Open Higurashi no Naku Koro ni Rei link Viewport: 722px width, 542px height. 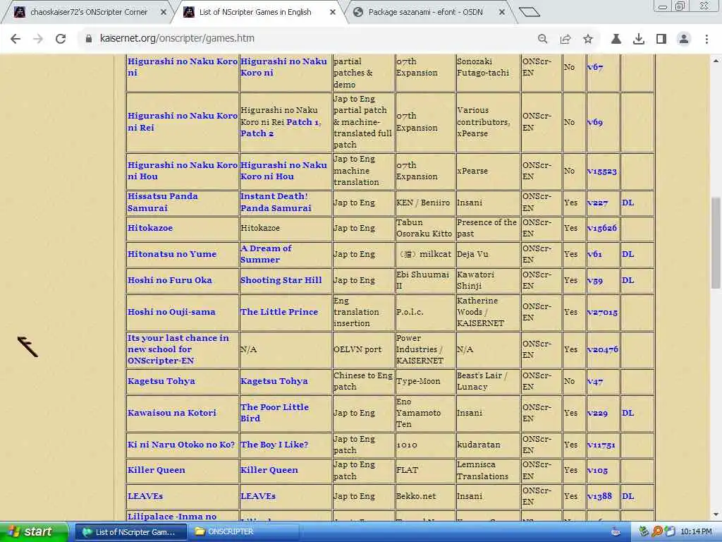[183, 121]
